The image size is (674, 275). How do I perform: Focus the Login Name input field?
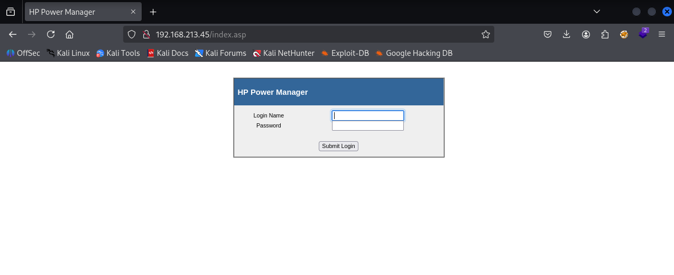(368, 115)
